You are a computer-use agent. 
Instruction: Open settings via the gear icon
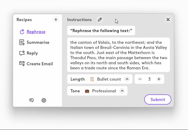tap(44, 100)
